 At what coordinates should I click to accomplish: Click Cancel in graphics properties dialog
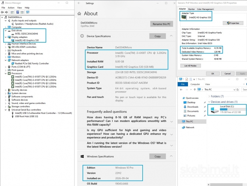228,74
